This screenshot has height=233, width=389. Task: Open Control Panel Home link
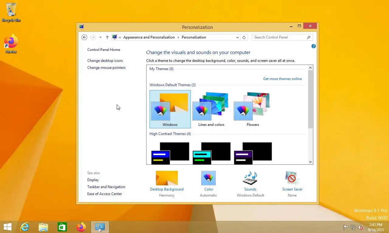click(104, 50)
